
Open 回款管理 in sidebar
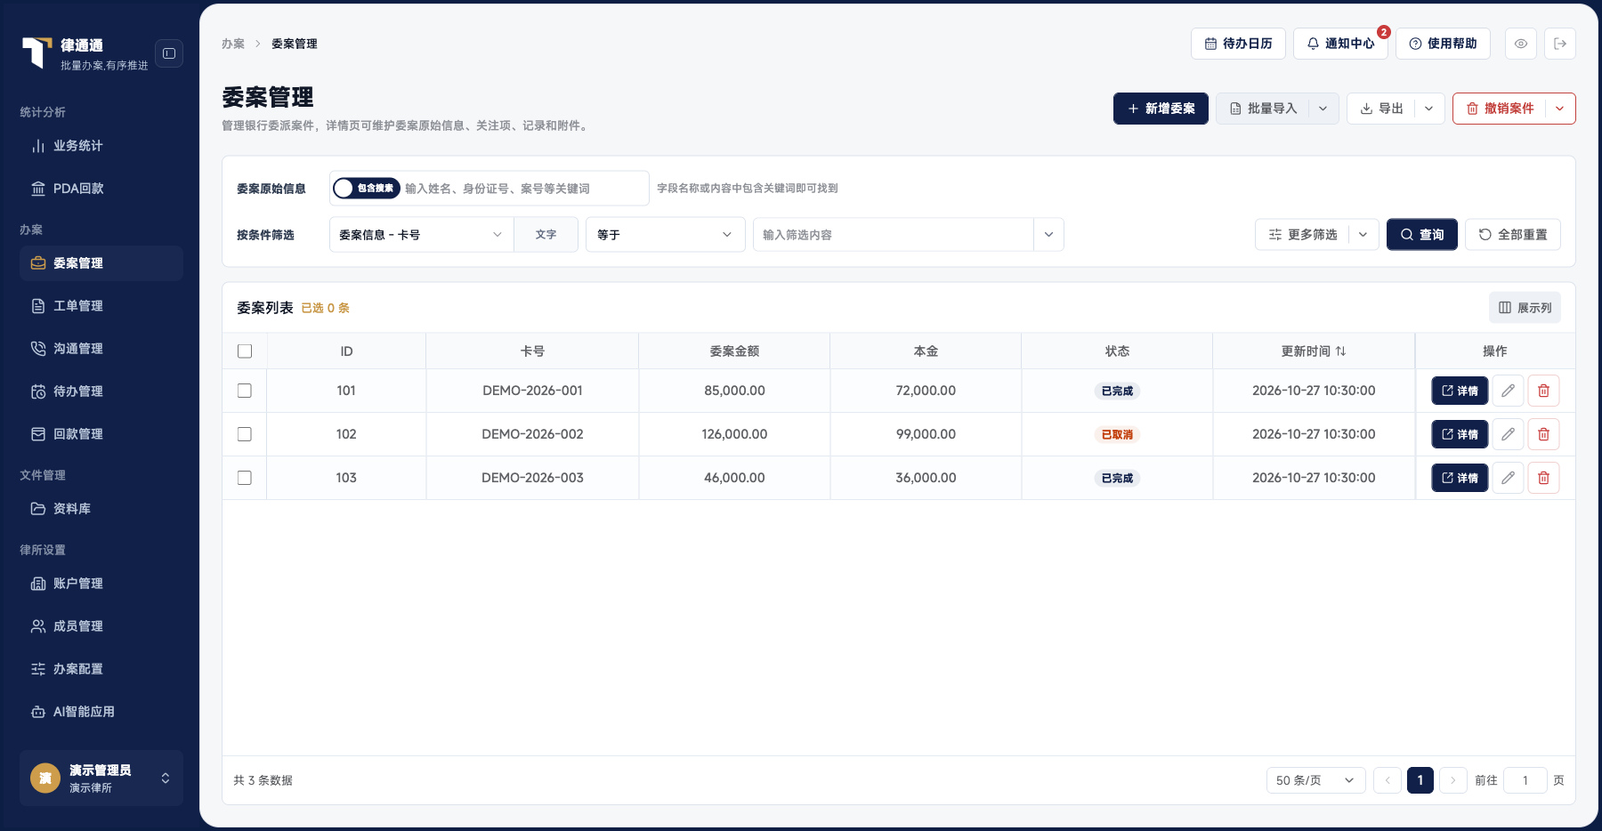click(101, 434)
